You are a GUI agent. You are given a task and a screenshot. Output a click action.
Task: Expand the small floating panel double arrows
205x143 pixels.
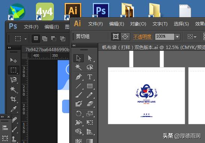[x=3, y=116]
